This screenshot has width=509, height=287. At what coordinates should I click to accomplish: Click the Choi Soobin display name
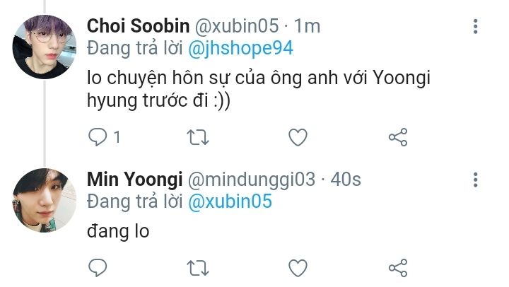point(139,27)
